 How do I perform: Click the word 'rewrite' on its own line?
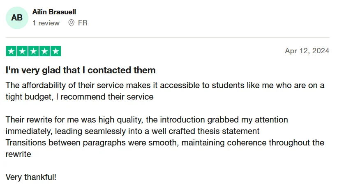[18, 154]
